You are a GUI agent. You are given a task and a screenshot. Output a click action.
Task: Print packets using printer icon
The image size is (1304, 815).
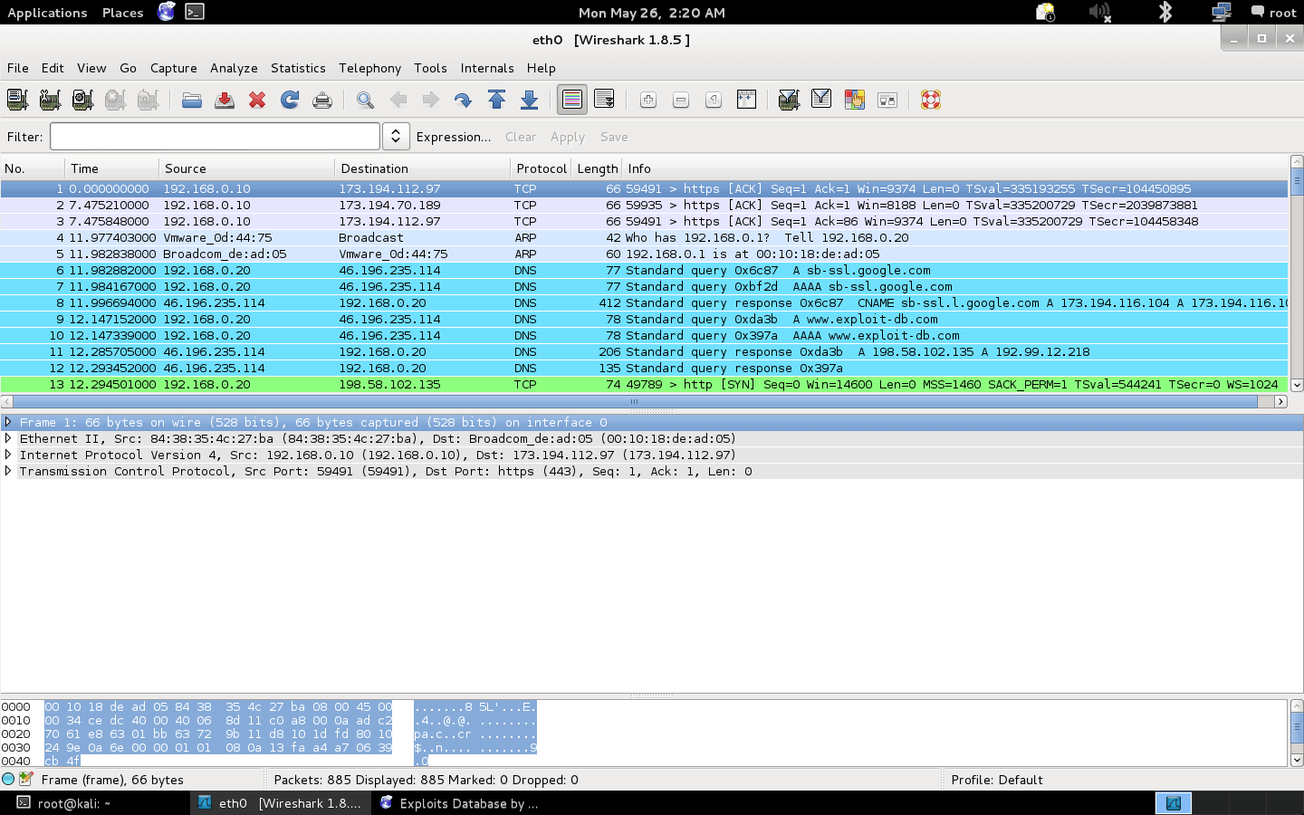coord(322,100)
